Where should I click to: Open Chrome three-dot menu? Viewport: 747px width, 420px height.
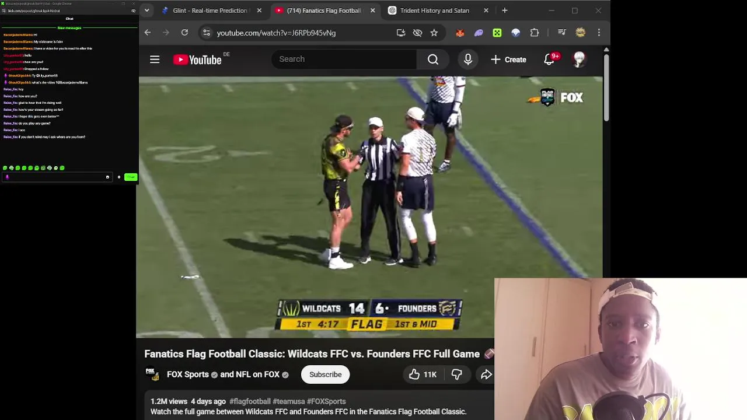pos(599,33)
